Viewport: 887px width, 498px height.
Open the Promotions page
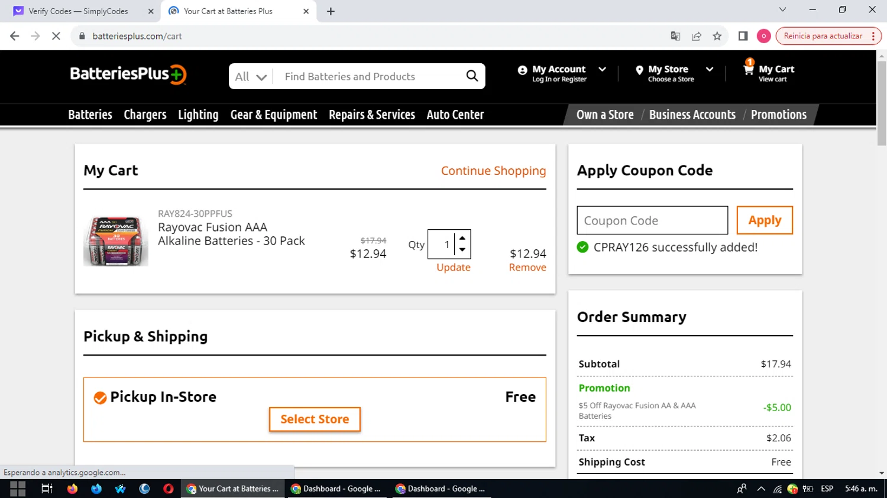[779, 115]
